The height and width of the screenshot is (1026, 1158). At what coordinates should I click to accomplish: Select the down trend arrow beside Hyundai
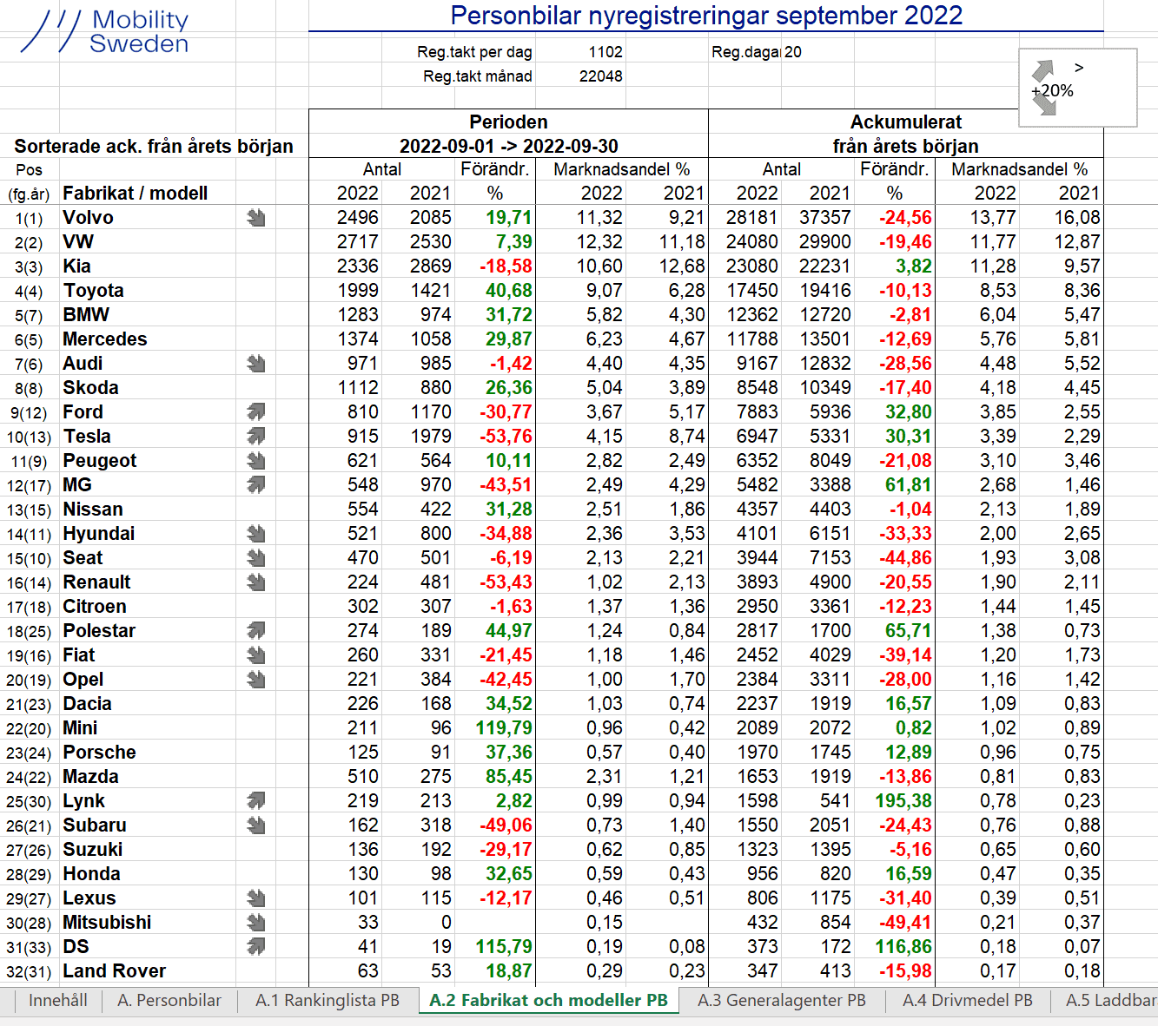(x=255, y=534)
